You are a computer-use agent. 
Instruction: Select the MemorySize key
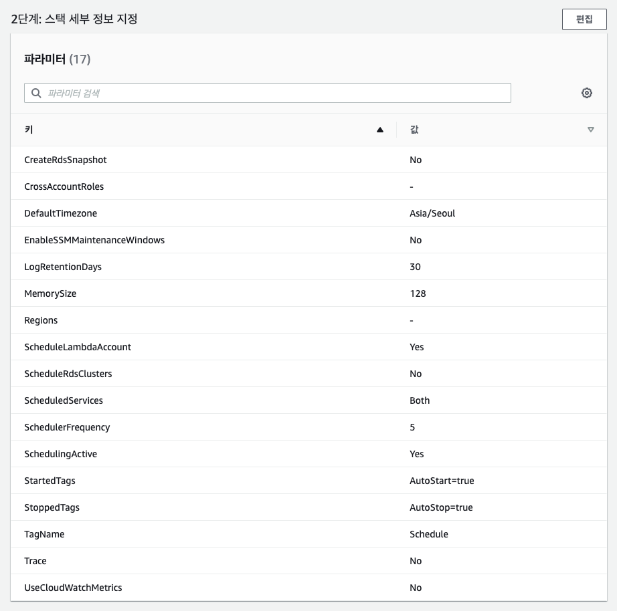click(50, 293)
